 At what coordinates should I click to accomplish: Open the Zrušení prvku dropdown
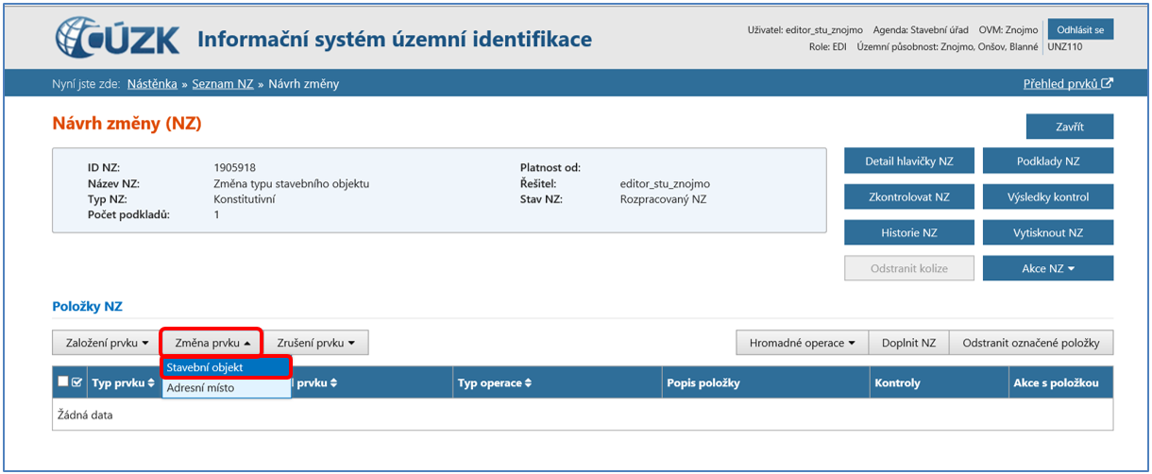click(316, 343)
